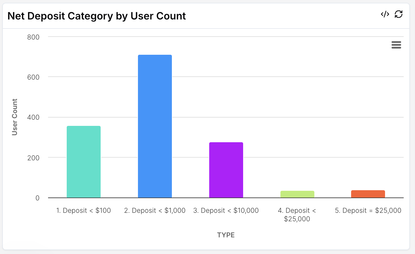Screen dimensions: 415x254
Task: Click the 400 y-axis tick label
Action: click(33, 117)
